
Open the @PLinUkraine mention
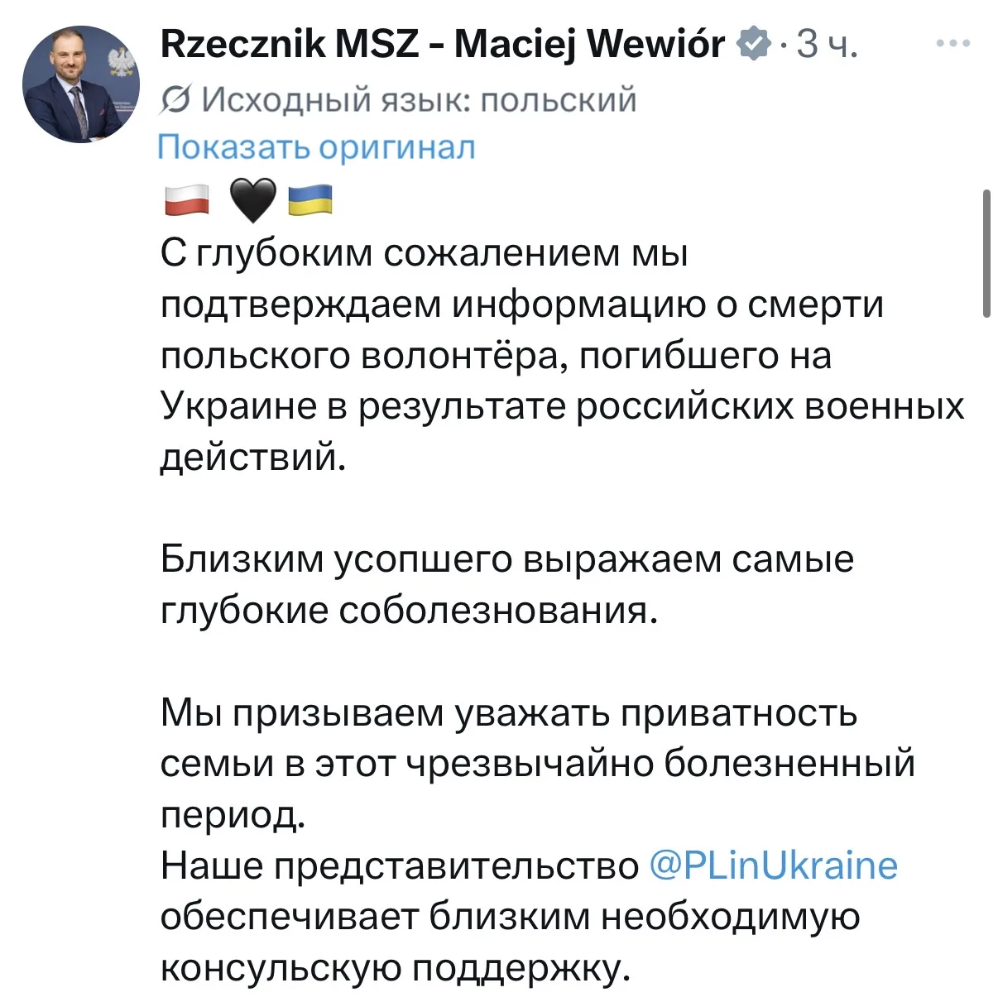coord(773,865)
